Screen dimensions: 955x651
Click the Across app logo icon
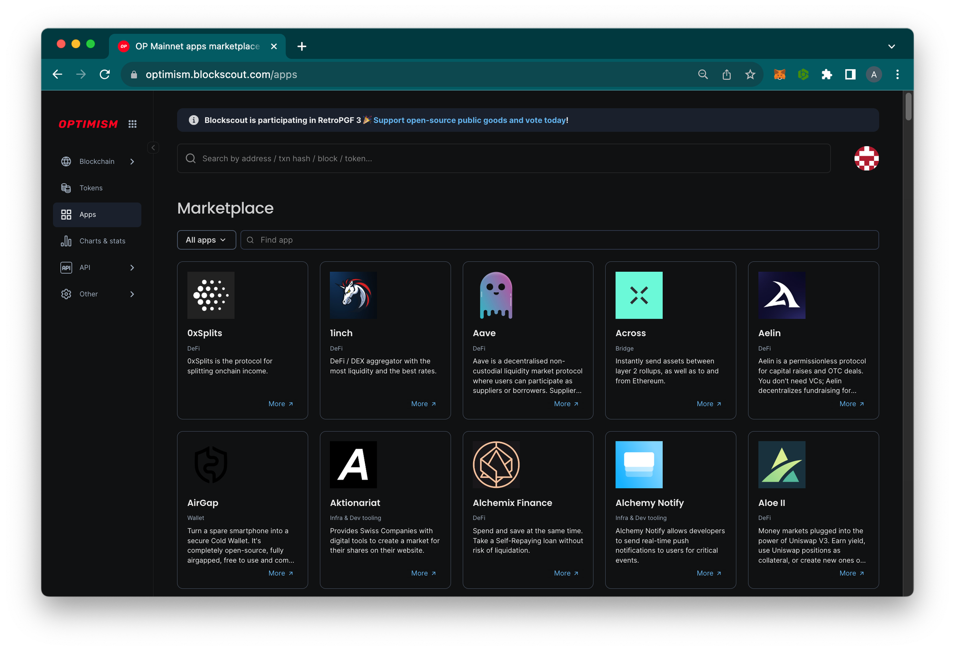(x=638, y=295)
